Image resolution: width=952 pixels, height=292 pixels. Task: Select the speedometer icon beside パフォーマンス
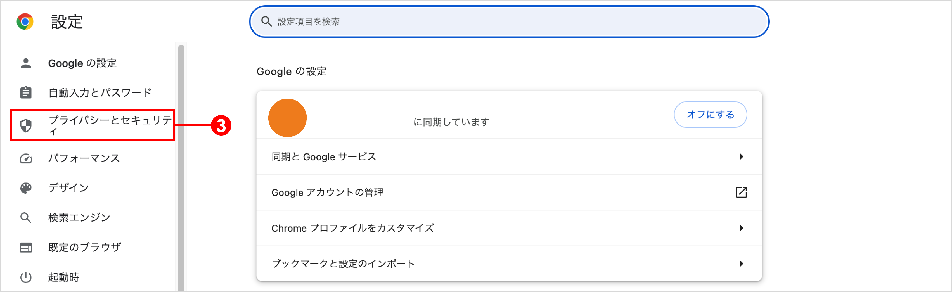tap(25, 158)
